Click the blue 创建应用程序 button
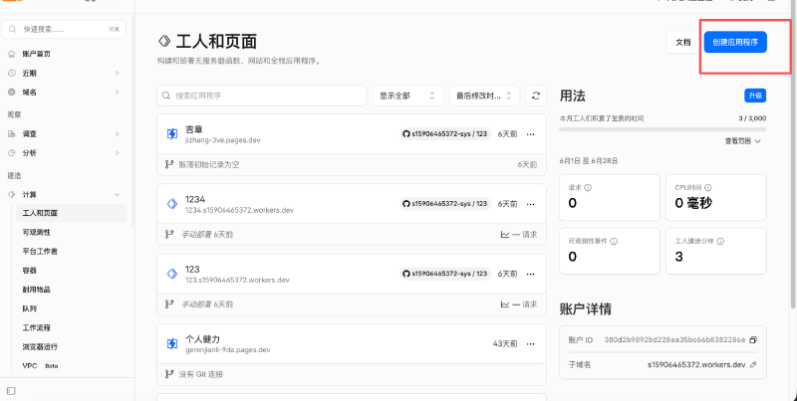Screen dimensions: 797x401 735,42
